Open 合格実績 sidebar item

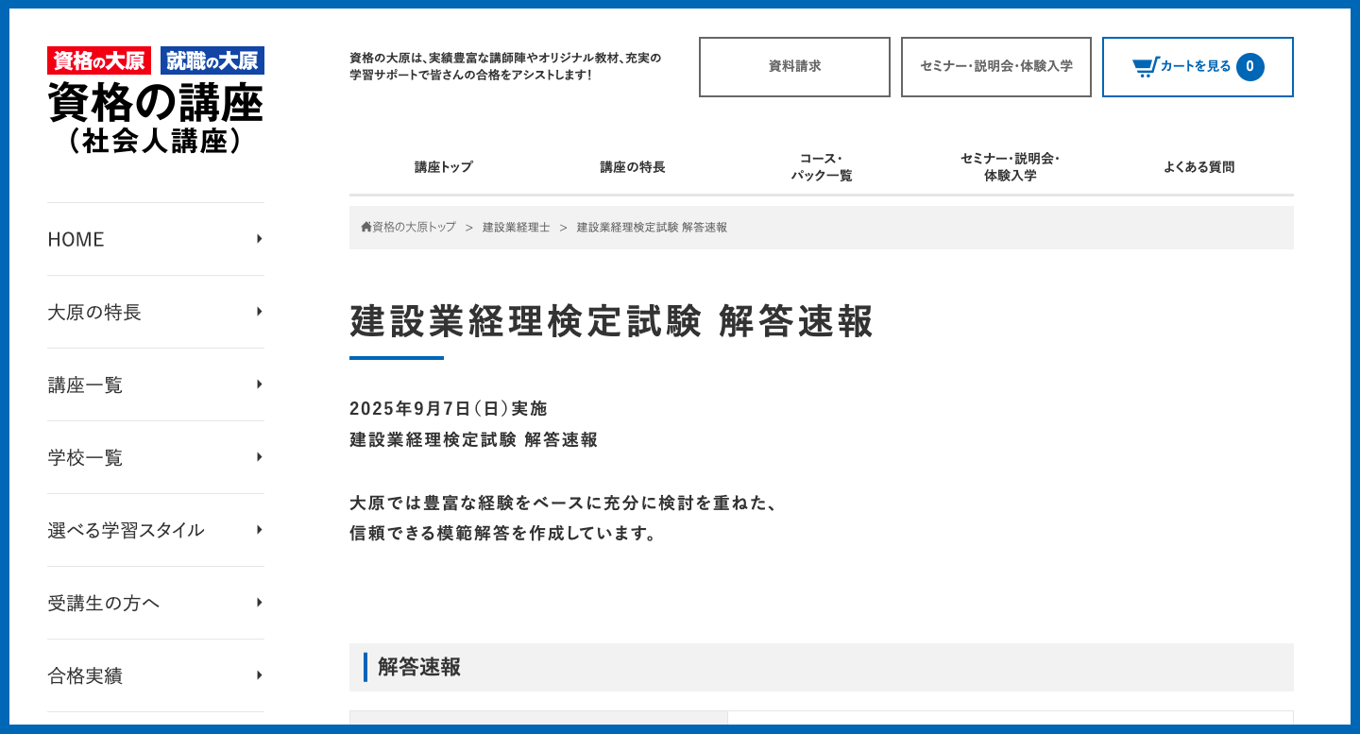(85, 675)
